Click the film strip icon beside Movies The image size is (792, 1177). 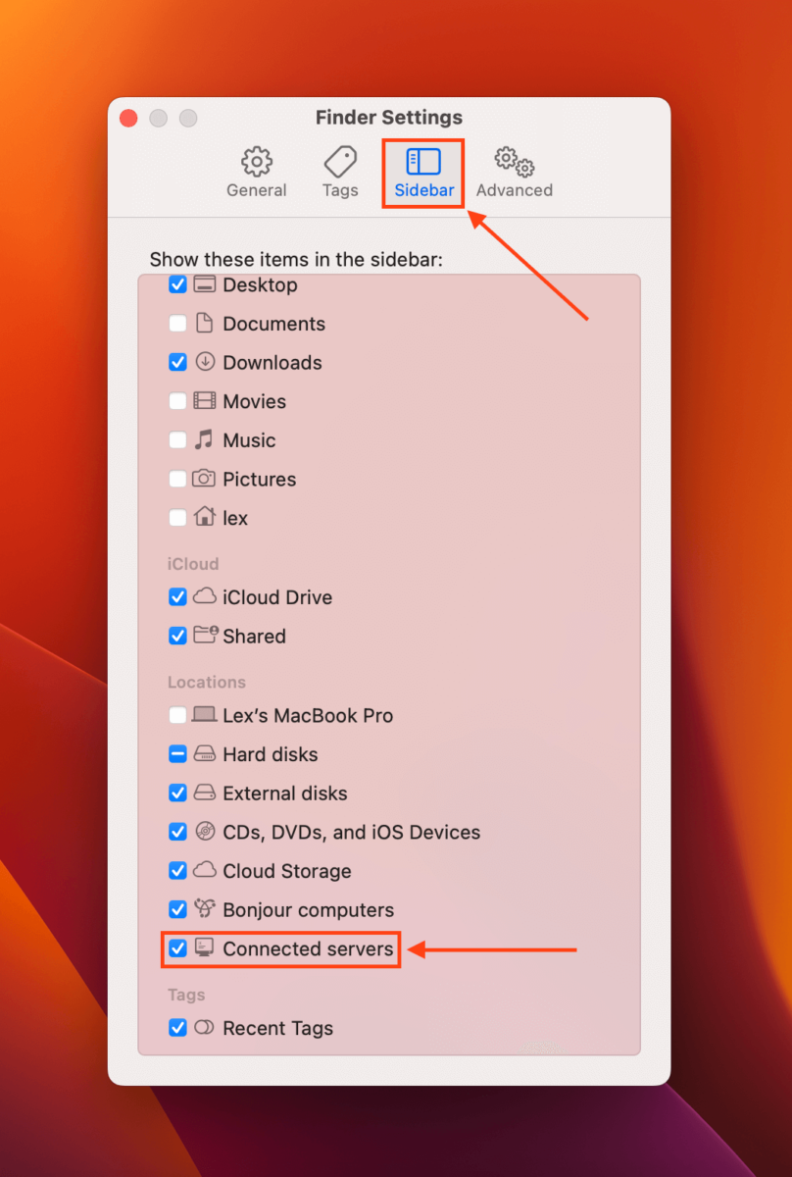205,400
